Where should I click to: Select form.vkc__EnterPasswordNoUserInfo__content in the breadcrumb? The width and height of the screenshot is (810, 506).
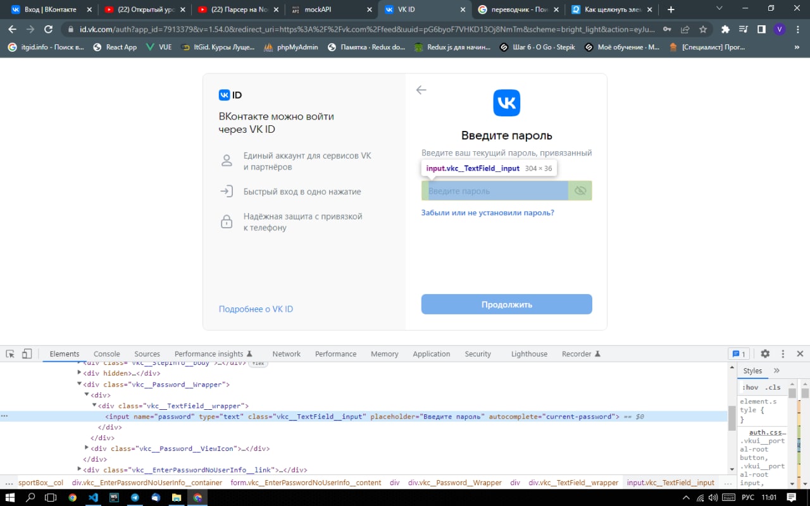click(x=306, y=483)
